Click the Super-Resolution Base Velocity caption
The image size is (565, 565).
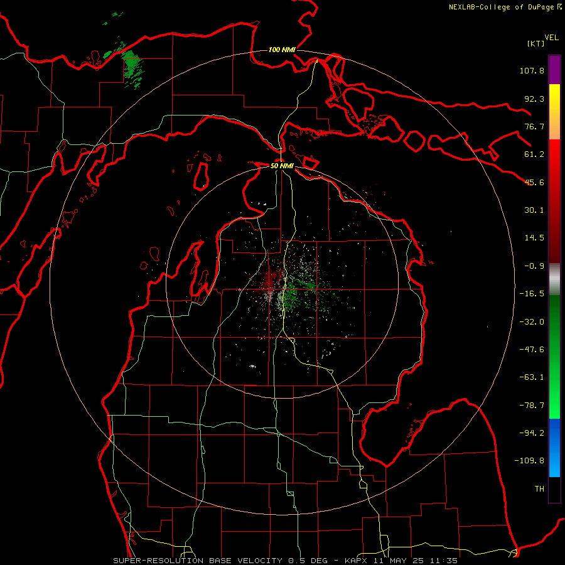[286, 561]
